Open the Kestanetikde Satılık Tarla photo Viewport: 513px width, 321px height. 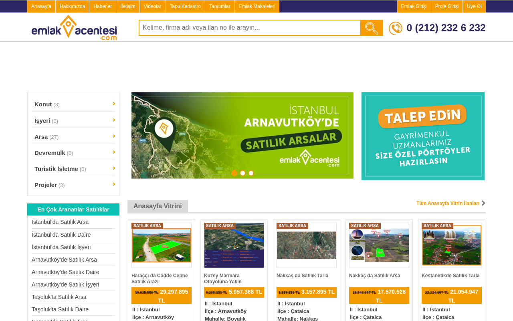pyautogui.click(x=452, y=245)
